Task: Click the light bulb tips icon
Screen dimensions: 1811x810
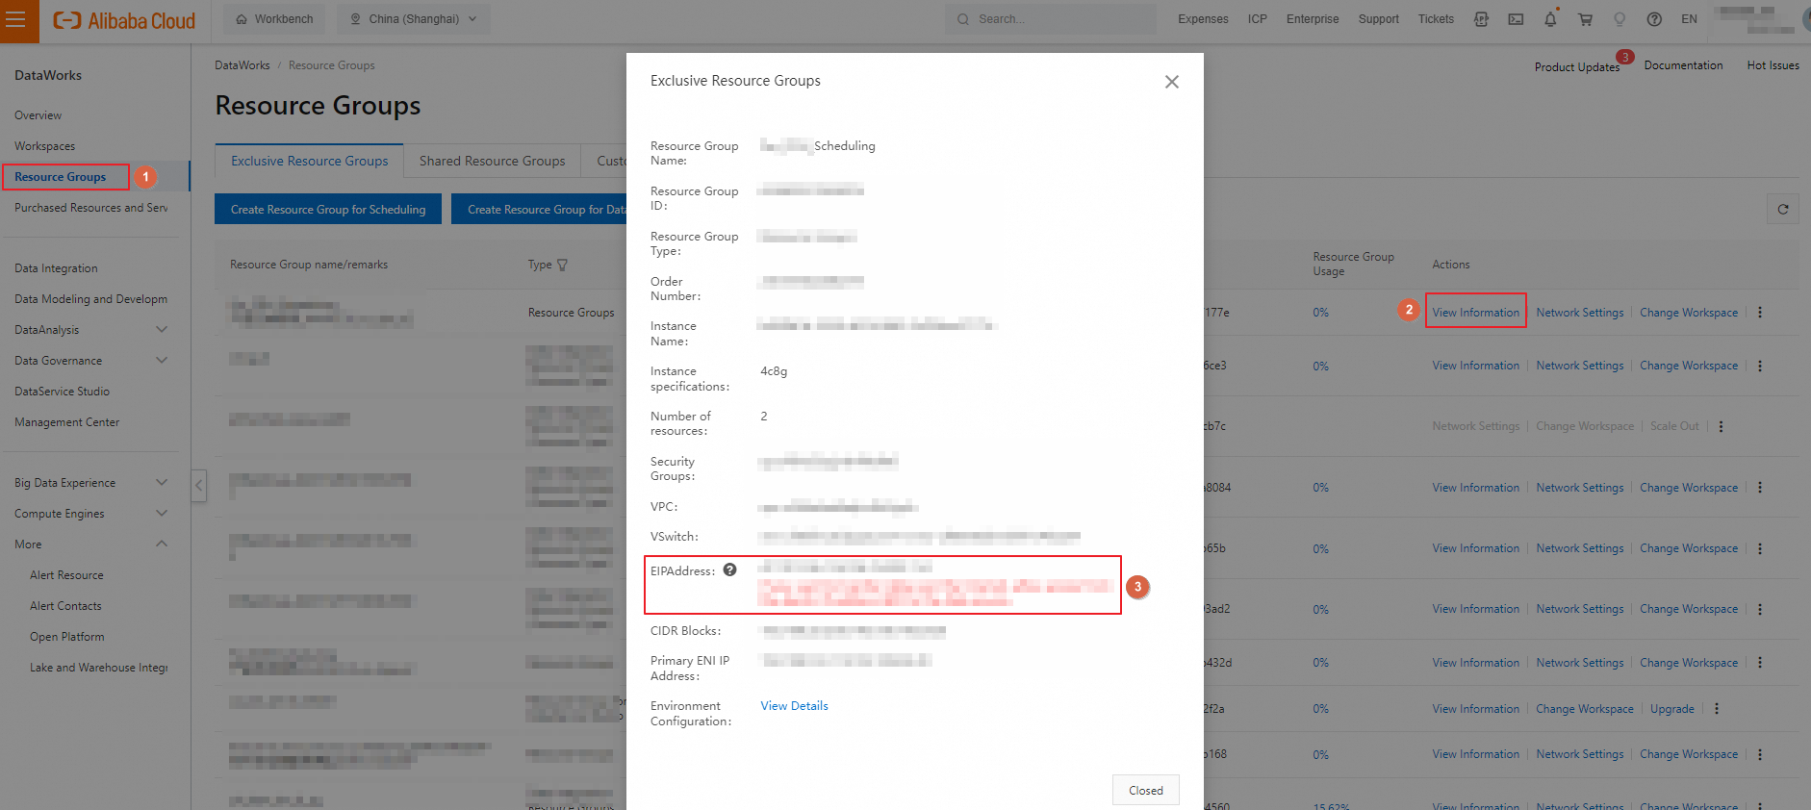Action: pos(1620,19)
